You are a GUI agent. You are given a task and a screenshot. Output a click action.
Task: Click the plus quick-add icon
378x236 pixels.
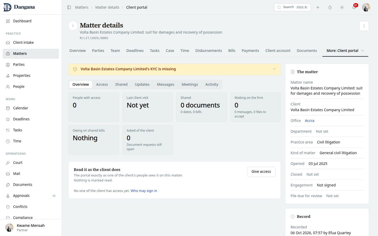click(x=318, y=7)
